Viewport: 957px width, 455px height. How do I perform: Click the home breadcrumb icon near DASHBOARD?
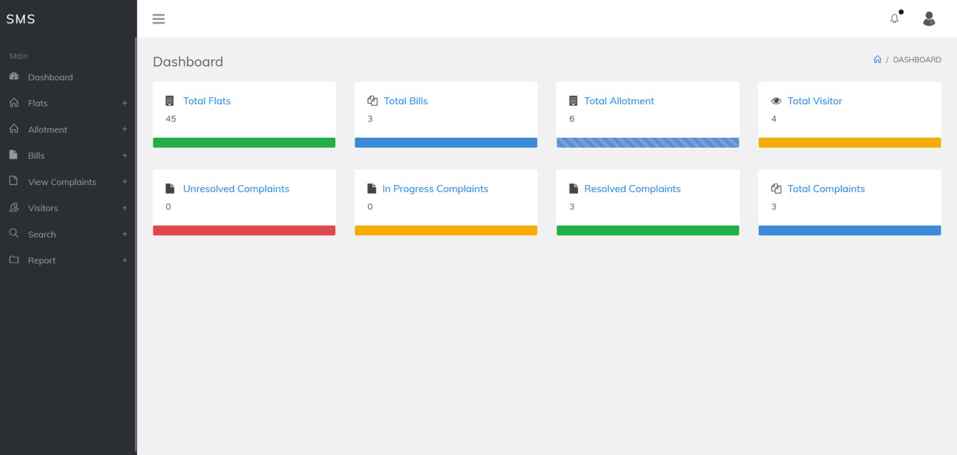(877, 59)
